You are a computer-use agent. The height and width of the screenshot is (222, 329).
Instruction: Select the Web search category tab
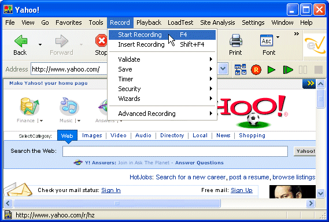(x=67, y=136)
